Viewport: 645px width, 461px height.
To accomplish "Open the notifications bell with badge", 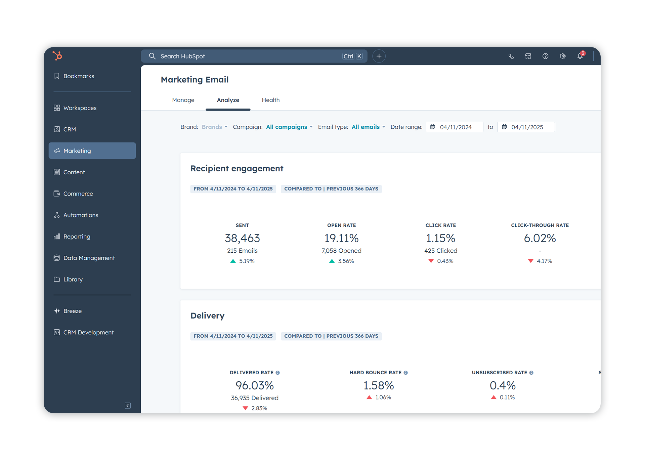I will tap(580, 56).
